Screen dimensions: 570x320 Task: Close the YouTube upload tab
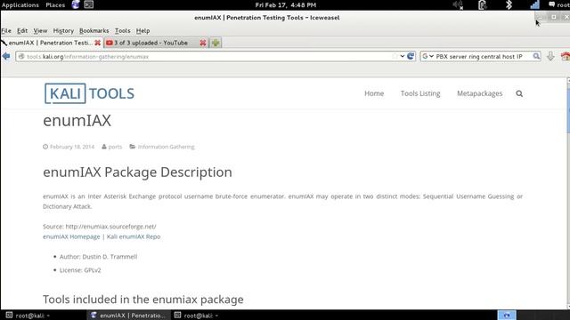pyautogui.click(x=203, y=43)
